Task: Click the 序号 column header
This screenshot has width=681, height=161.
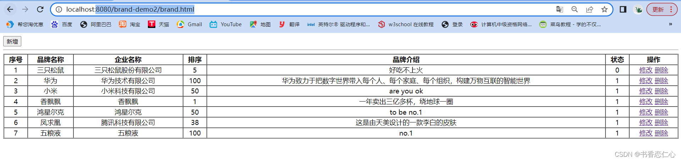Action: pyautogui.click(x=16, y=59)
